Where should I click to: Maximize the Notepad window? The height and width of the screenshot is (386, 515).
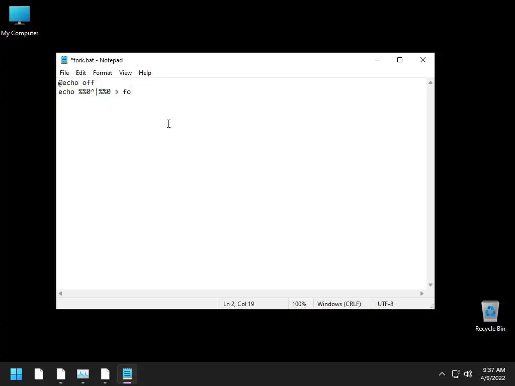[x=400, y=60]
